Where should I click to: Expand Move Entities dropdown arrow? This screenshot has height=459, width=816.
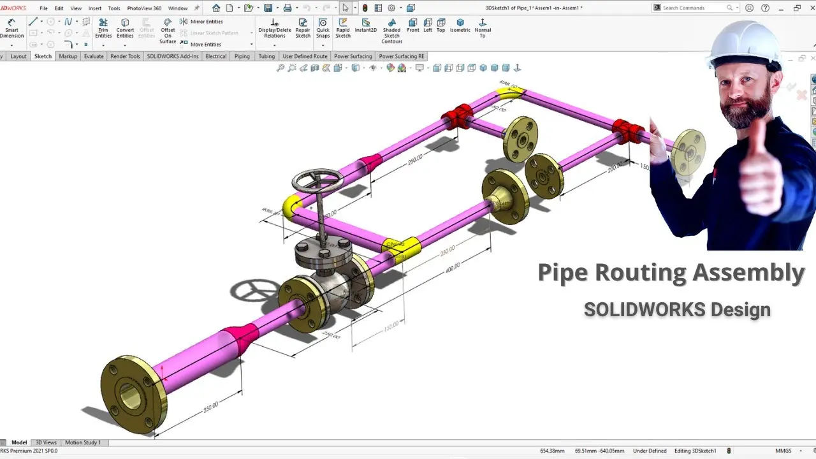pyautogui.click(x=251, y=45)
